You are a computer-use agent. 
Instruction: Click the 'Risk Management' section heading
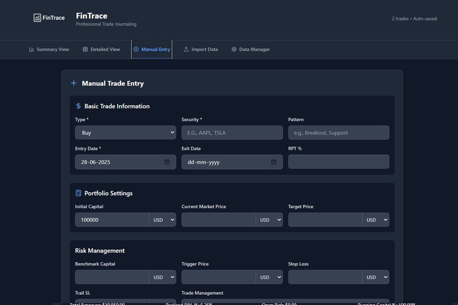click(100, 250)
